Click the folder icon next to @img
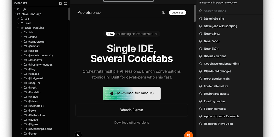Image resolution: width=275 pixels, height=137 pixels. [x=25, y=69]
